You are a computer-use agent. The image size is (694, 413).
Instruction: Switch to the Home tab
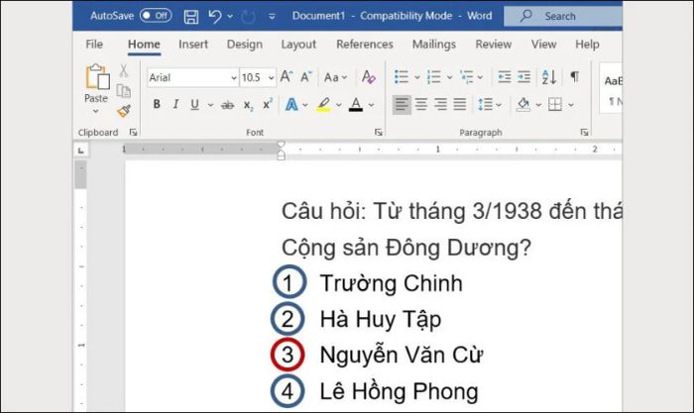coord(144,45)
